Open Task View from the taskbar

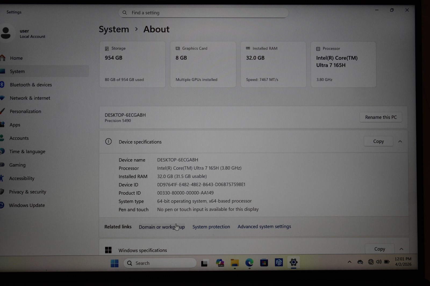[x=204, y=263]
